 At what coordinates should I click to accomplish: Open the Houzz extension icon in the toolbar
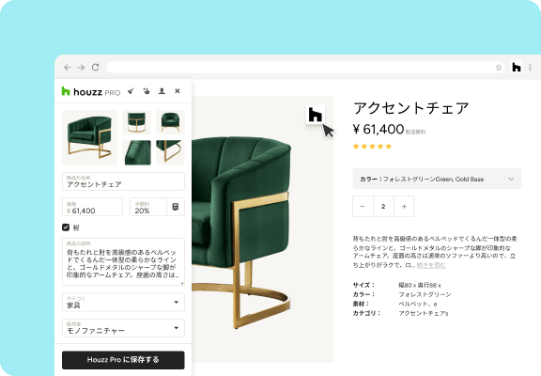tap(517, 68)
